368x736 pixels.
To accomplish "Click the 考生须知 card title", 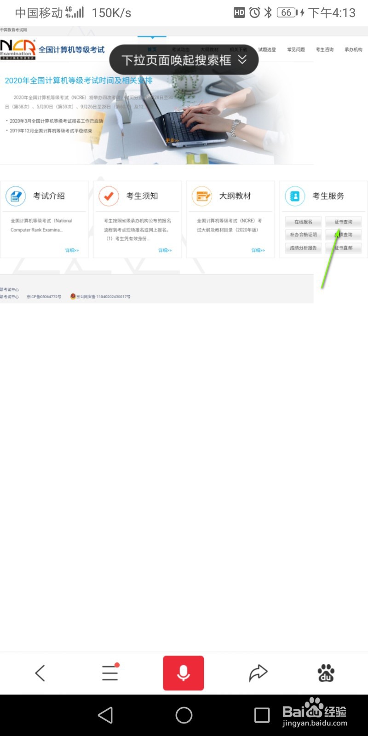I will (142, 196).
